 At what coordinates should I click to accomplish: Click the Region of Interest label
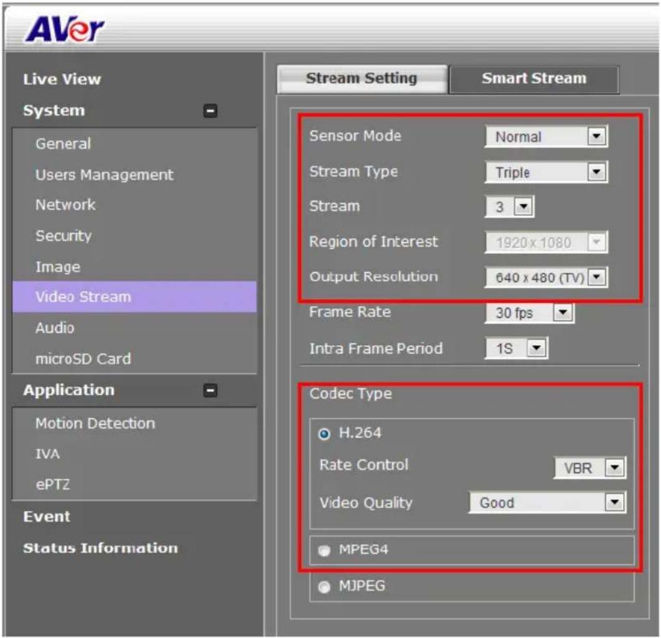[x=373, y=241]
